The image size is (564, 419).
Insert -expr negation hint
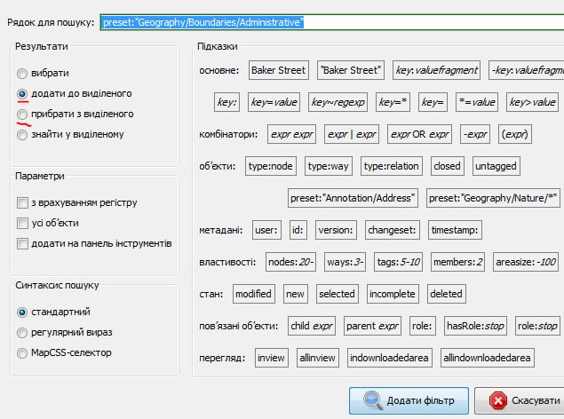click(475, 134)
